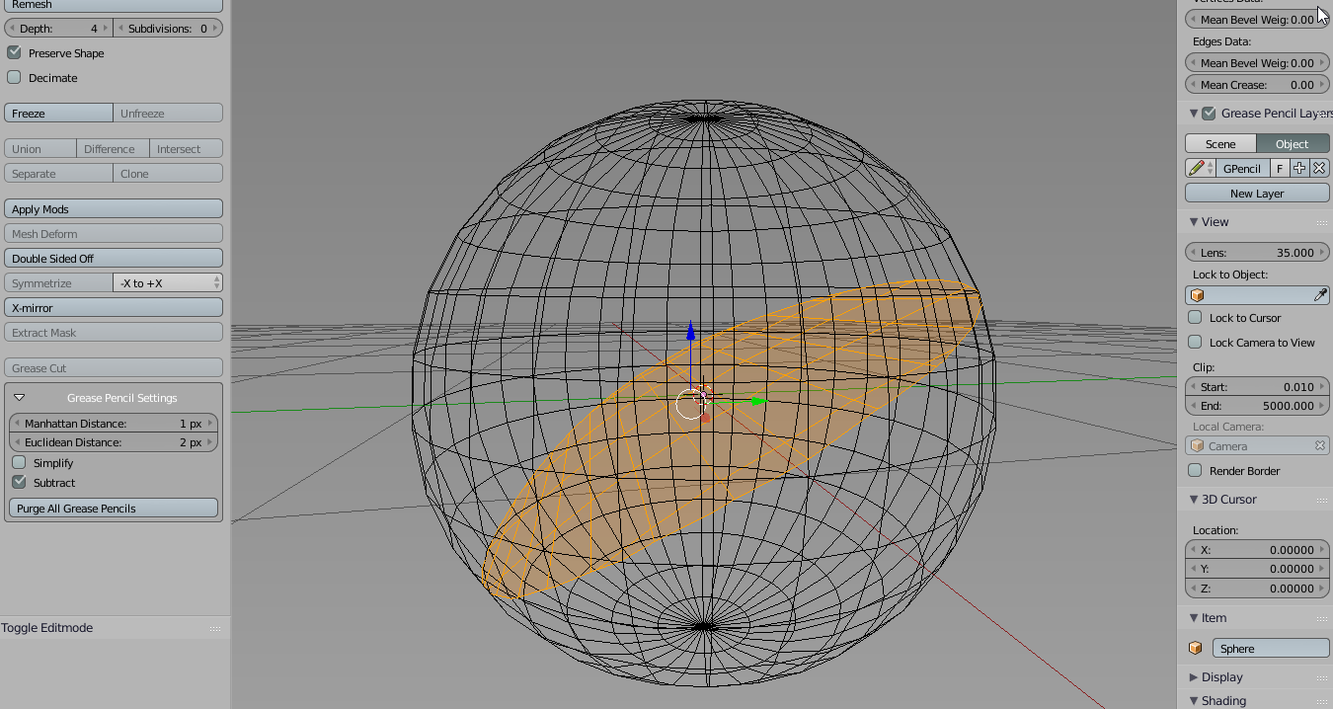Collapse the Grease Pencil Settings section
Image resolution: width=1333 pixels, height=709 pixels.
(x=19, y=398)
